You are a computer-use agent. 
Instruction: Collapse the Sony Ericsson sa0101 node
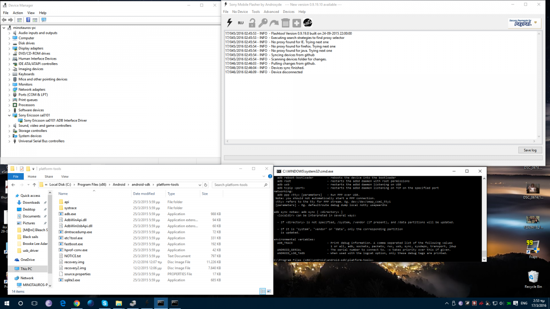[x=10, y=115]
